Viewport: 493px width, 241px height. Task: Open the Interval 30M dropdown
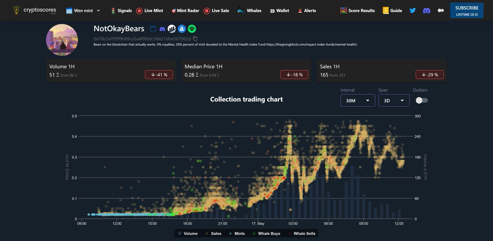358,100
